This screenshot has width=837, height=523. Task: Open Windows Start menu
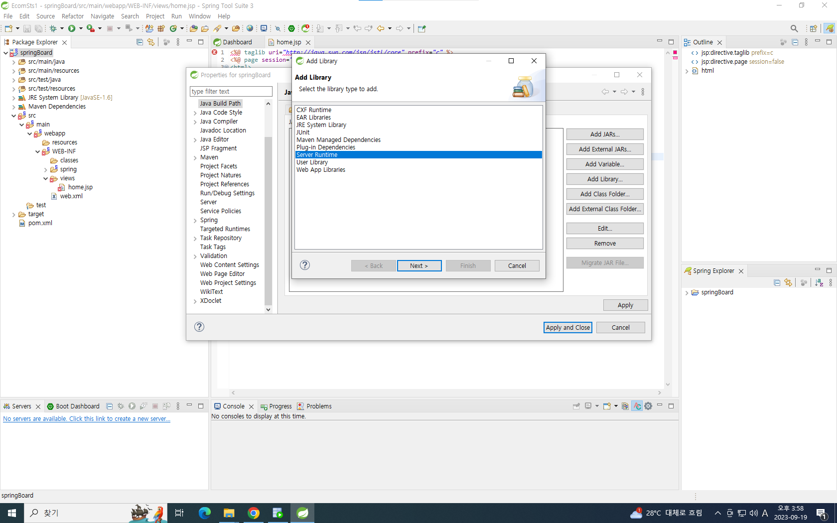12,513
